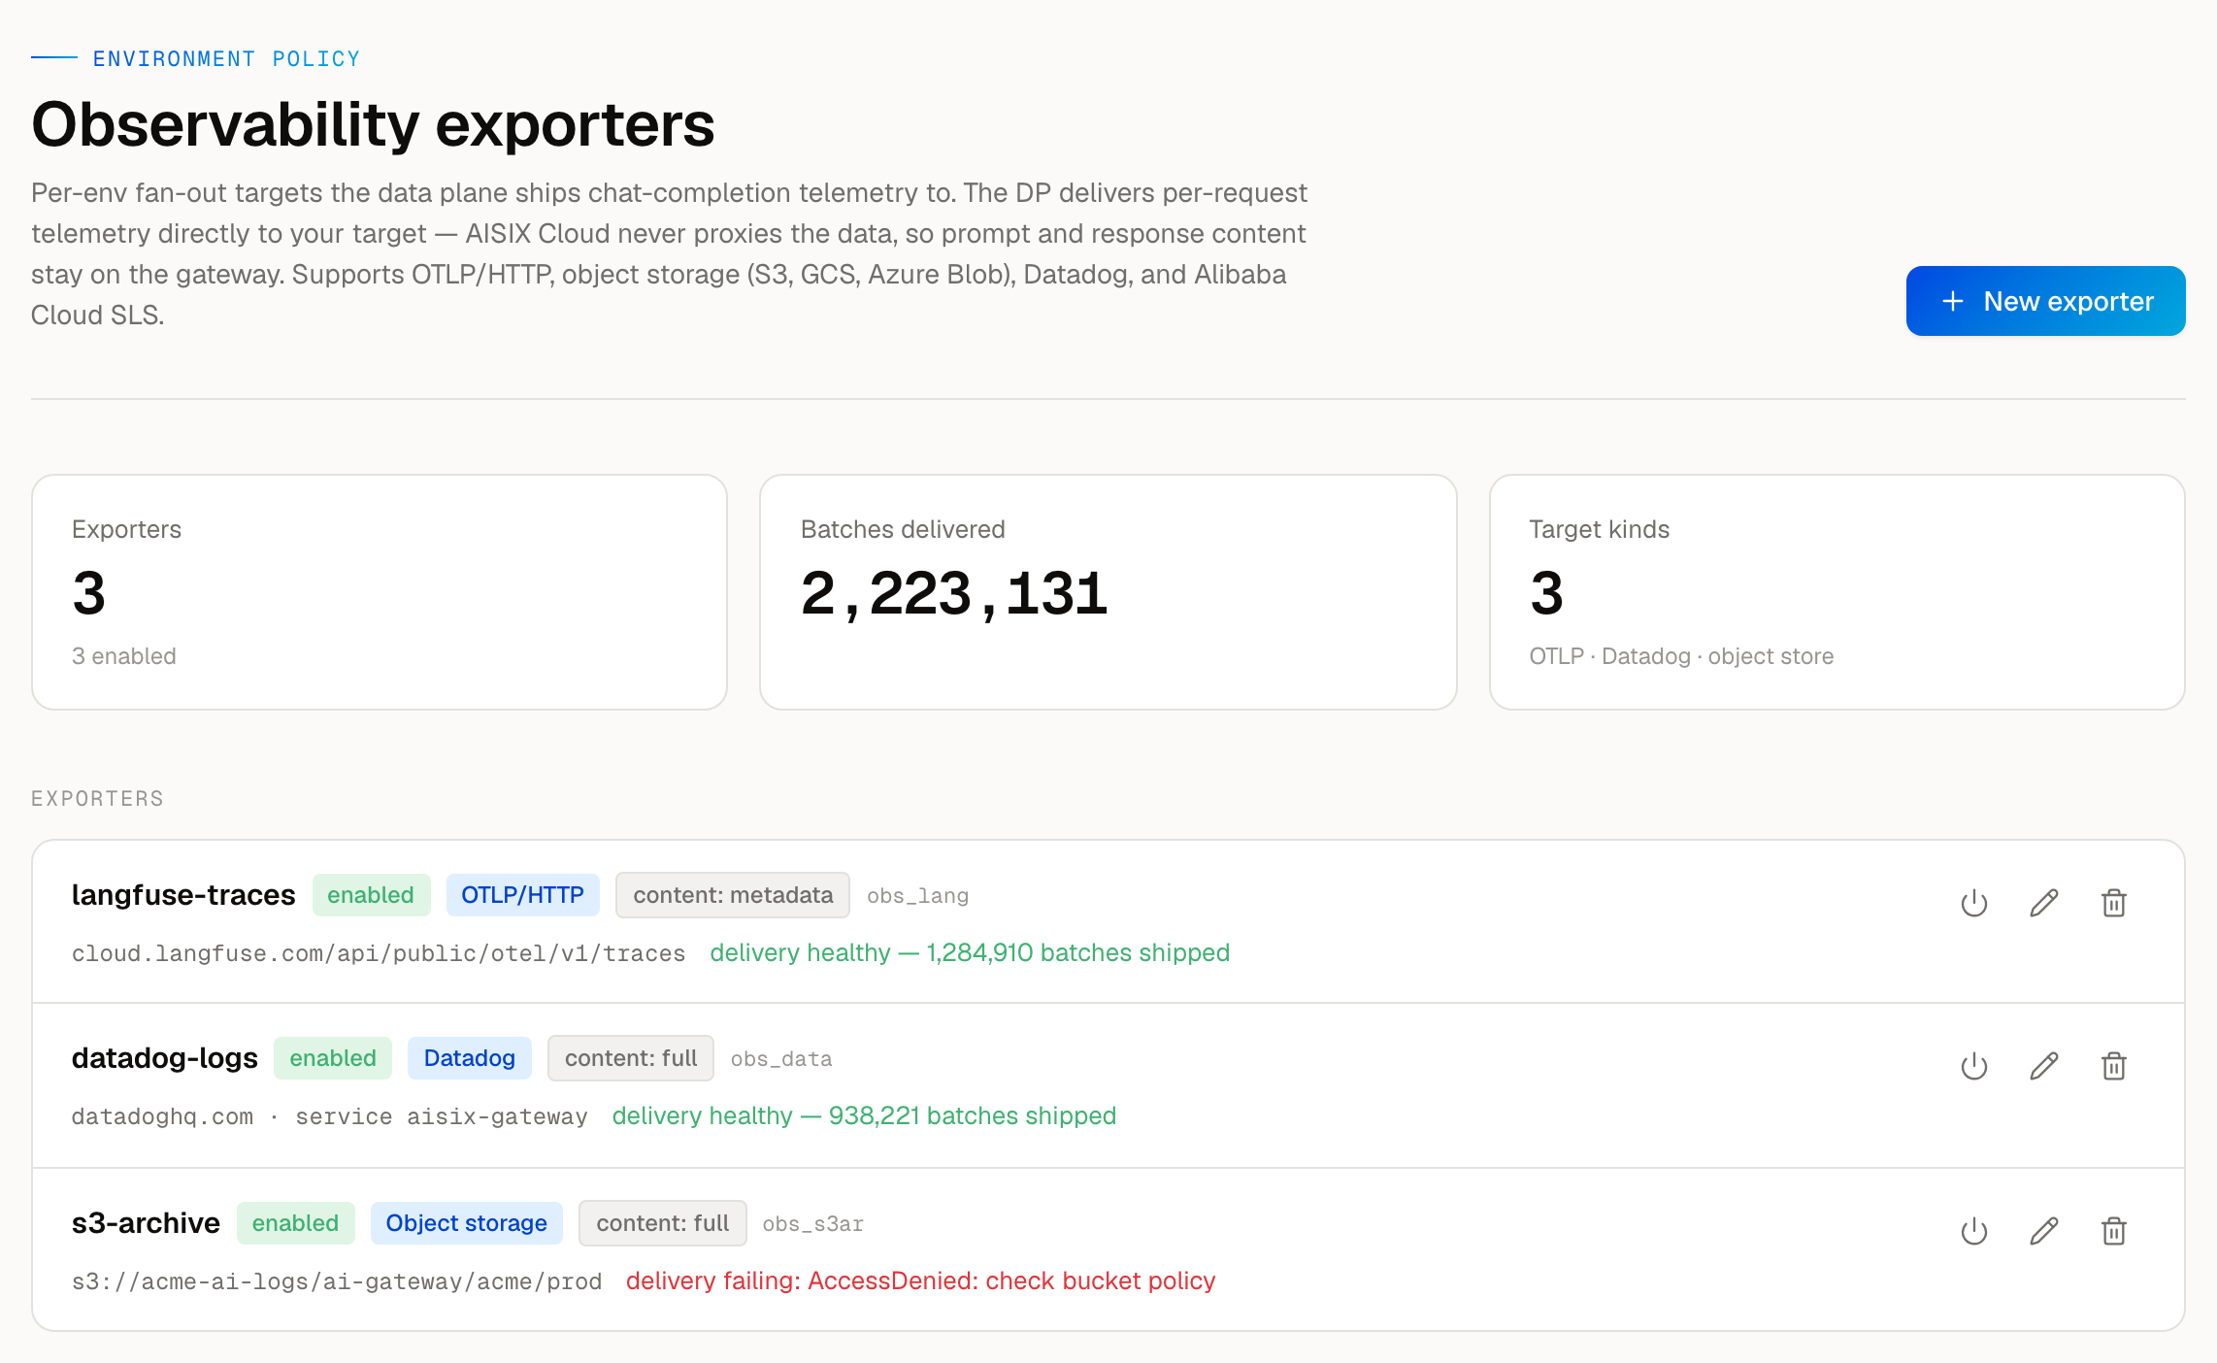This screenshot has height=1363, width=2217.
Task: Click the 2,223,131 batches delivered value
Action: point(954,593)
